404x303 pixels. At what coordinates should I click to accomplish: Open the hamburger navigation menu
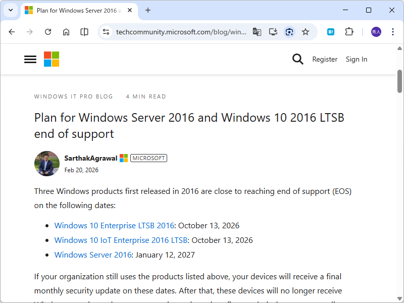coord(30,59)
